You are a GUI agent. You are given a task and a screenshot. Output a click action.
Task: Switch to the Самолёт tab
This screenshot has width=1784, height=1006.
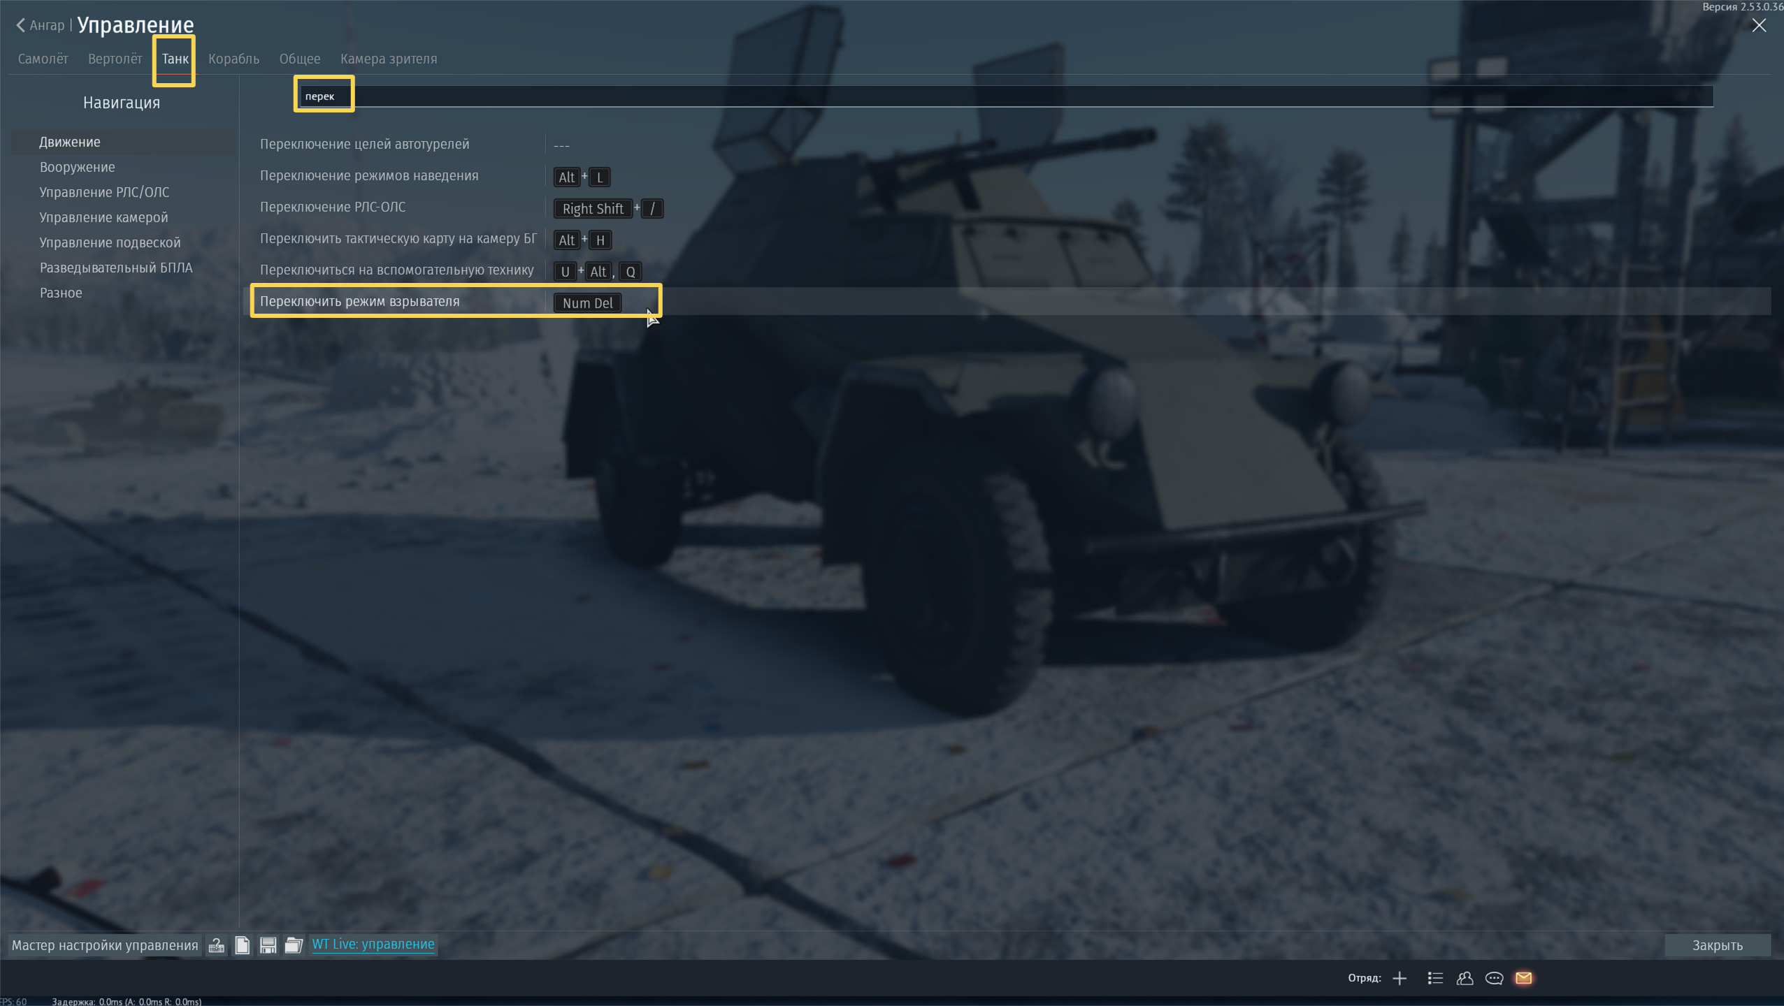pyautogui.click(x=43, y=59)
